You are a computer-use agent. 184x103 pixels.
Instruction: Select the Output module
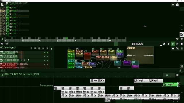(x=140, y=55)
